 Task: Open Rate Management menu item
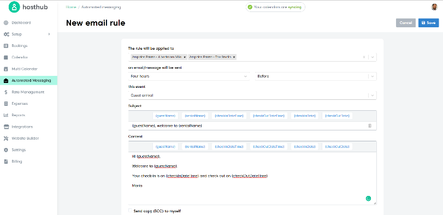tap(28, 92)
